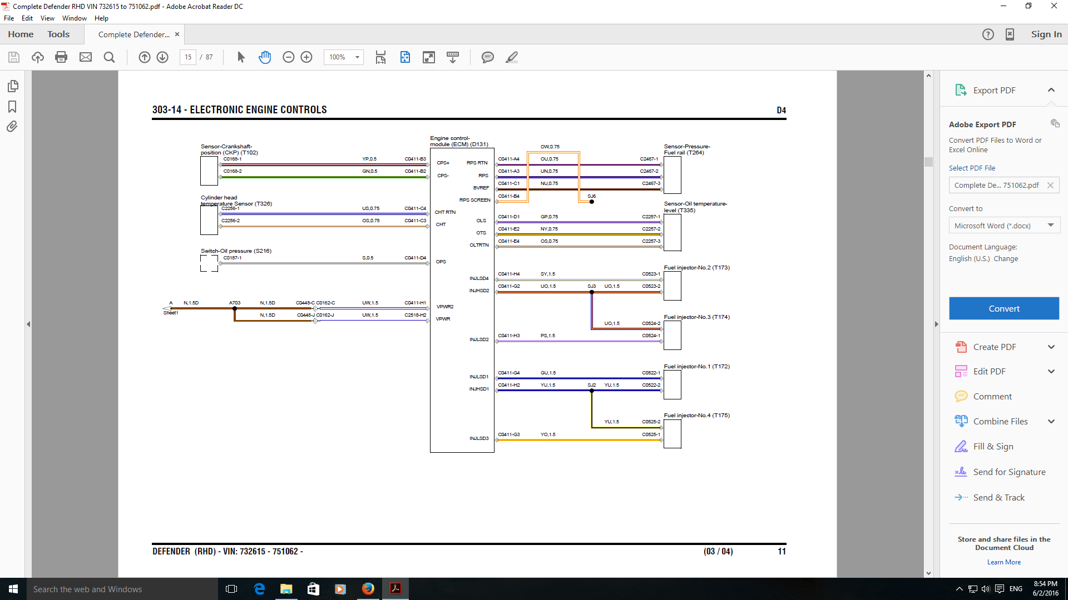Click the taskbar search box
The image size is (1068, 600).
point(122,589)
